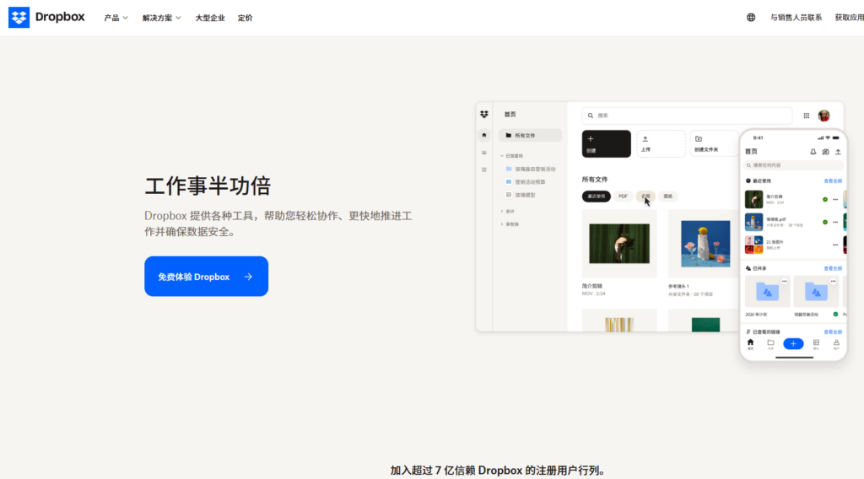The height and width of the screenshot is (479, 864).
Task: Open the 与销售人员联系 link
Action: point(796,18)
